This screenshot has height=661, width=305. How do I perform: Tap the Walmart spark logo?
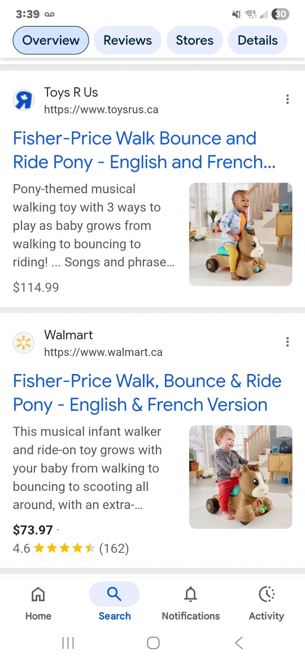click(x=24, y=343)
